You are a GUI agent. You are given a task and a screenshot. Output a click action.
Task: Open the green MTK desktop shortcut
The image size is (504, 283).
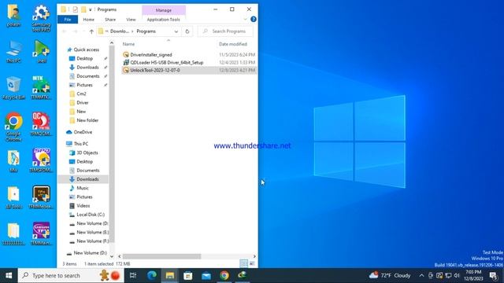pyautogui.click(x=41, y=87)
